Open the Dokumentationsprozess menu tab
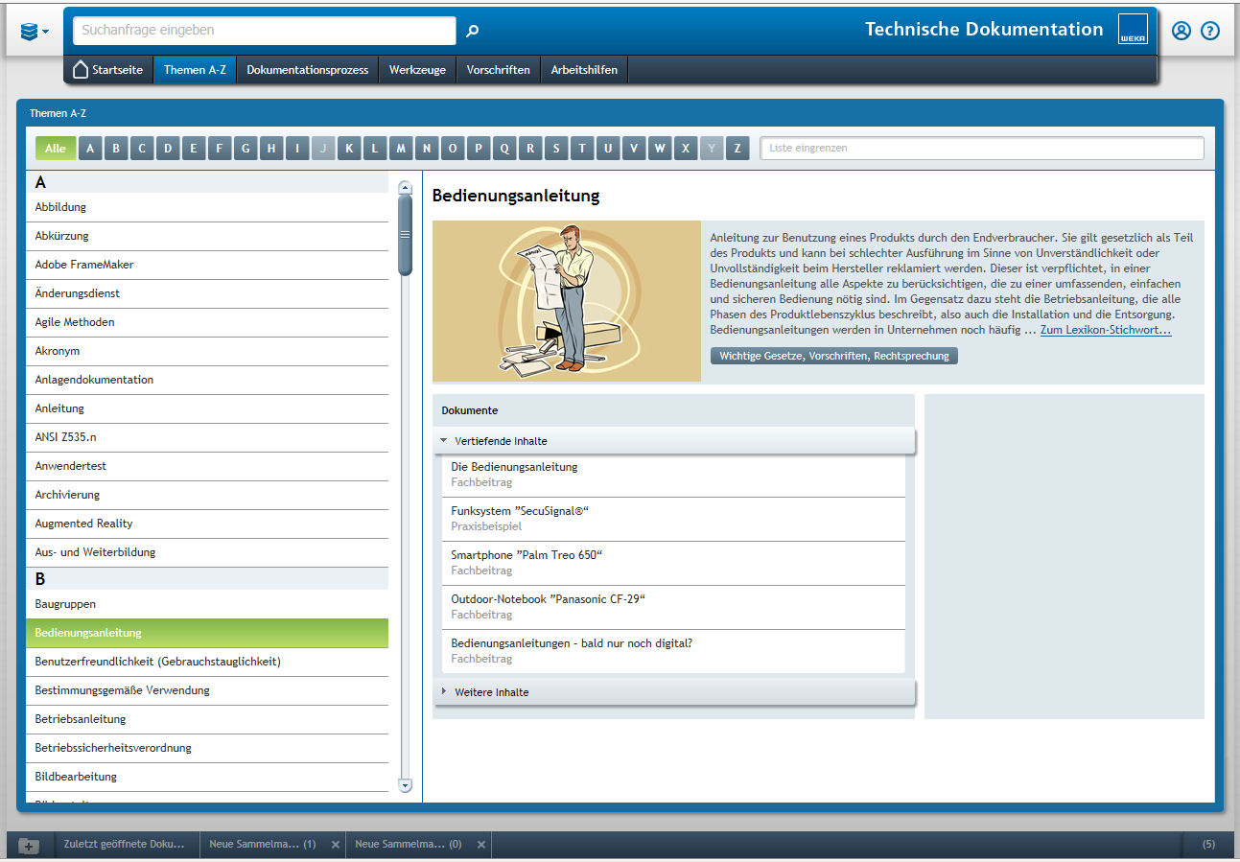Screen dimensions: 1240x862 pyautogui.click(x=307, y=70)
